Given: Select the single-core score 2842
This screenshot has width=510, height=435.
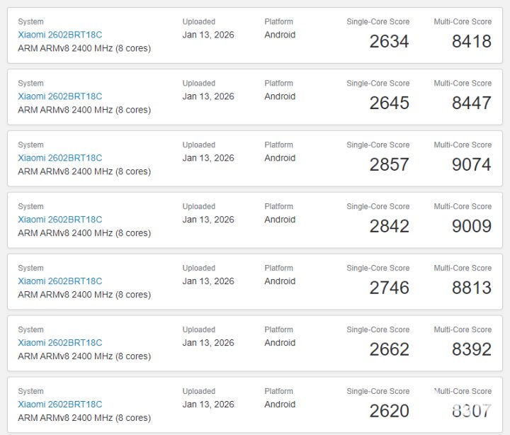Looking at the screenshot, I should [x=389, y=227].
